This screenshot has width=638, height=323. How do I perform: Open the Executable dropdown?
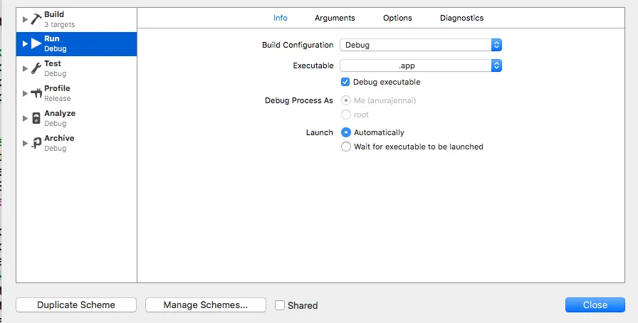[x=421, y=65]
